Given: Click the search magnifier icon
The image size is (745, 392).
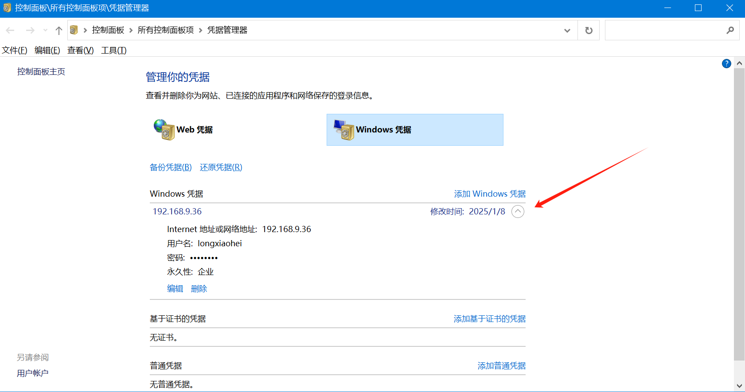Looking at the screenshot, I should (730, 30).
